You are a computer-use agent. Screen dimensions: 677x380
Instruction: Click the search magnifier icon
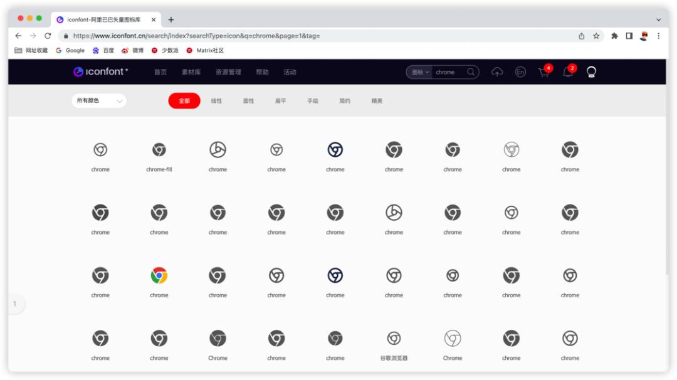tap(471, 72)
